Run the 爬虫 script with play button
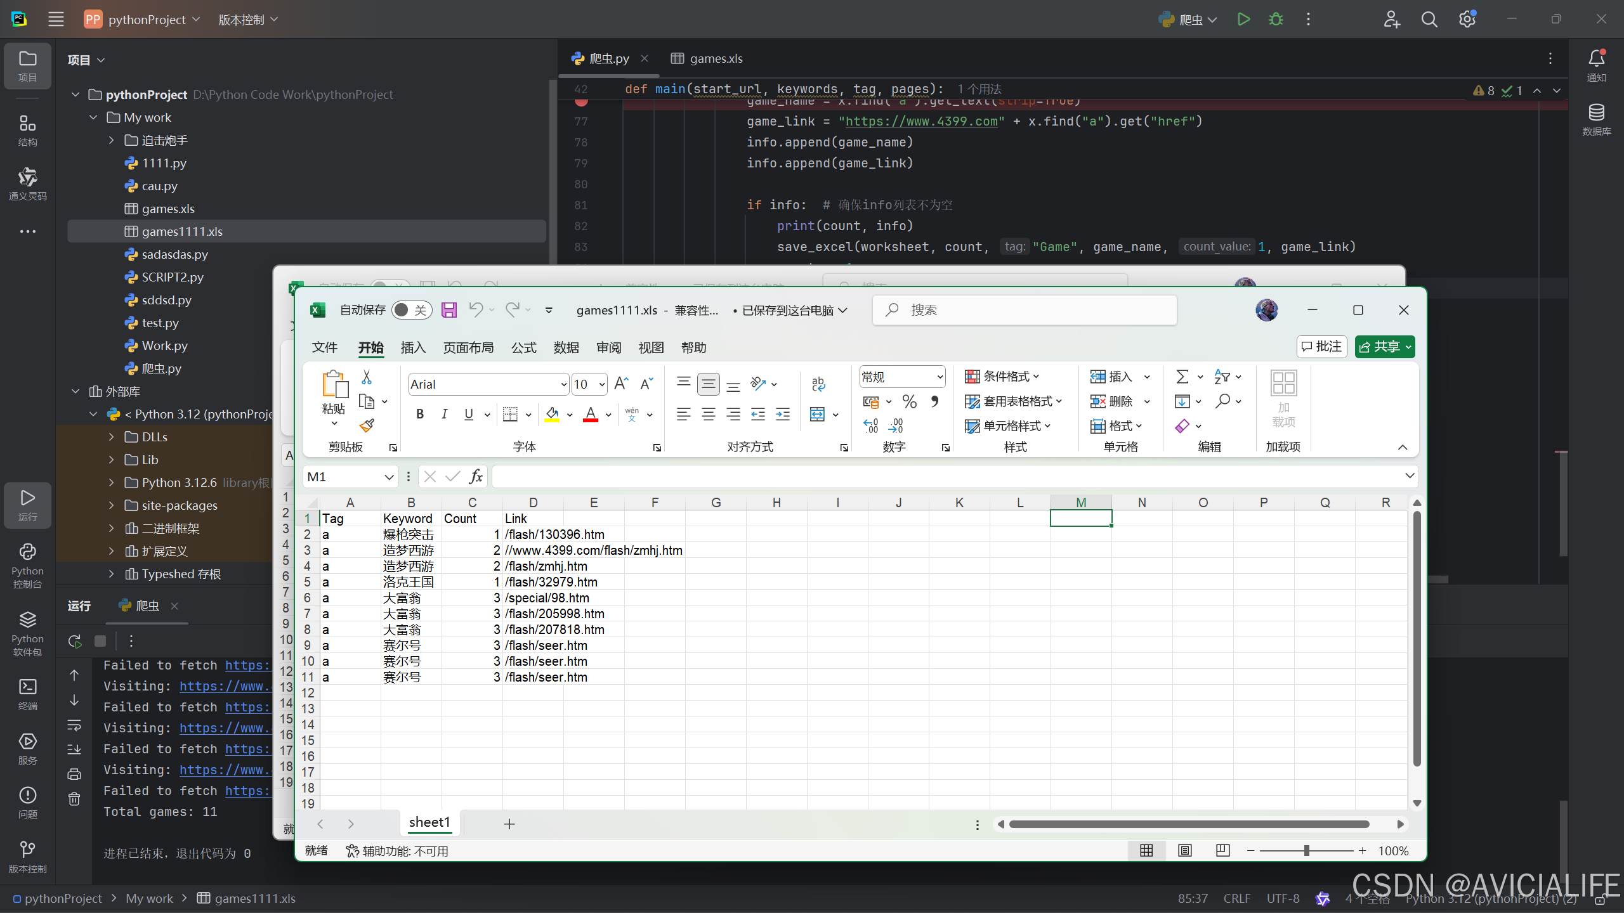1624x913 pixels. (1243, 20)
